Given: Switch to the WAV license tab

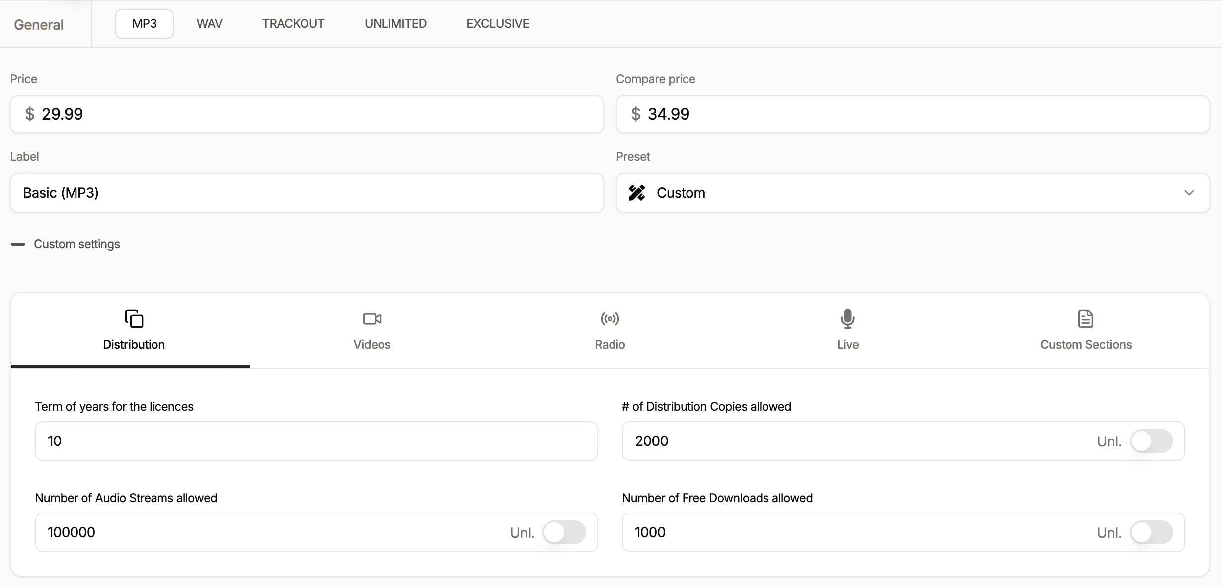Looking at the screenshot, I should [210, 24].
